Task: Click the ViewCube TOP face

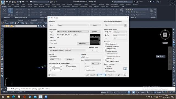Action: 165,35
